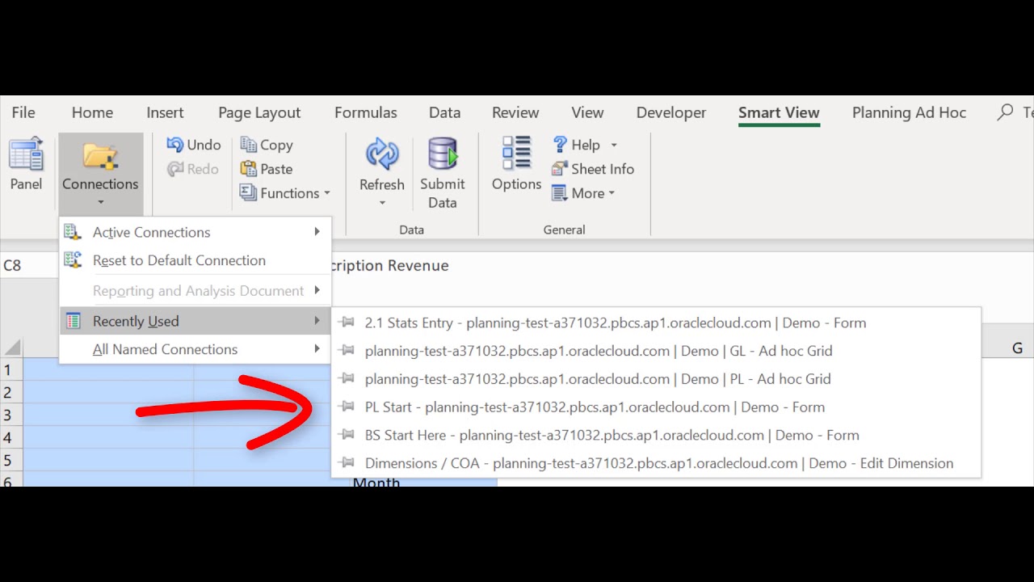This screenshot has height=582, width=1034.
Task: Open the Smart View Panel icon
Action: (26, 154)
